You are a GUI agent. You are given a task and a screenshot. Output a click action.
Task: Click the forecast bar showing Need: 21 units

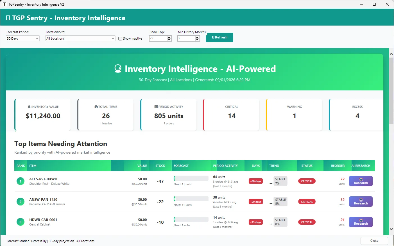pyautogui.click(x=191, y=178)
